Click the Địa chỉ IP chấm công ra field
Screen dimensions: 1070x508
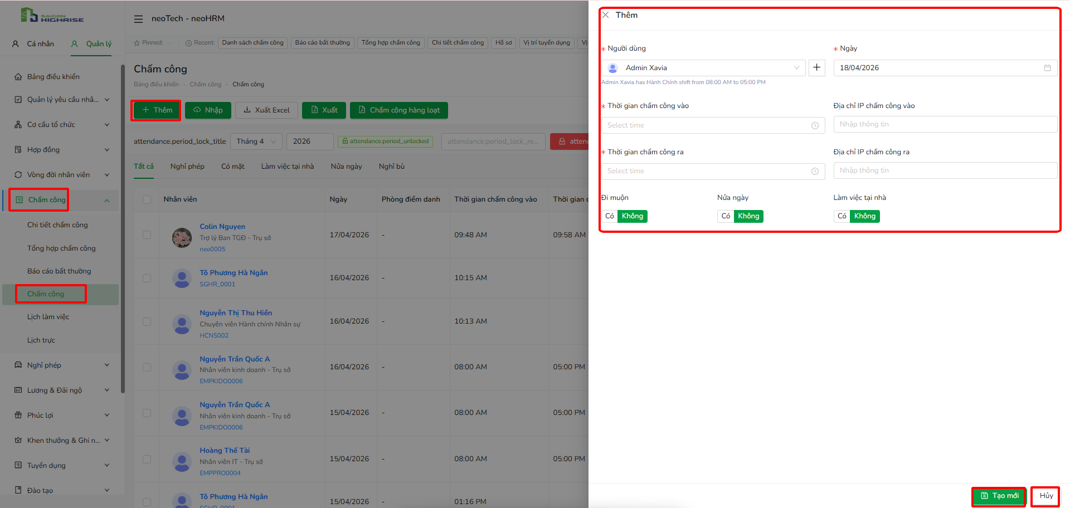pyautogui.click(x=945, y=170)
